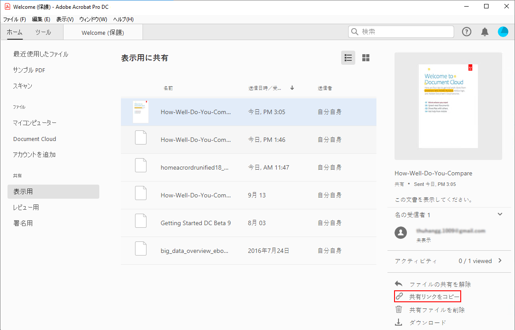Open the ヘルプ(H) menu

point(124,19)
